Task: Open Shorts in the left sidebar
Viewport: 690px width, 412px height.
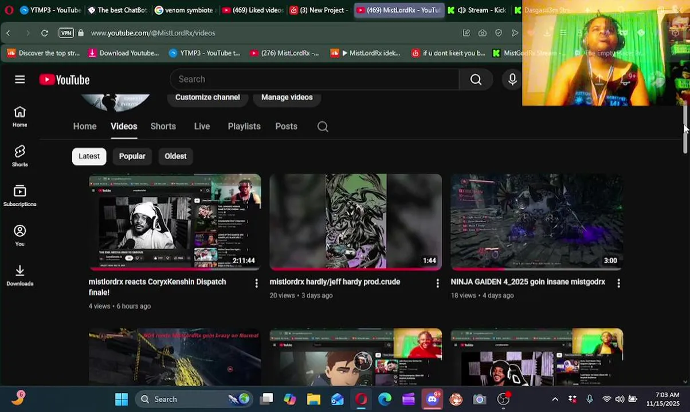Action: click(x=20, y=156)
